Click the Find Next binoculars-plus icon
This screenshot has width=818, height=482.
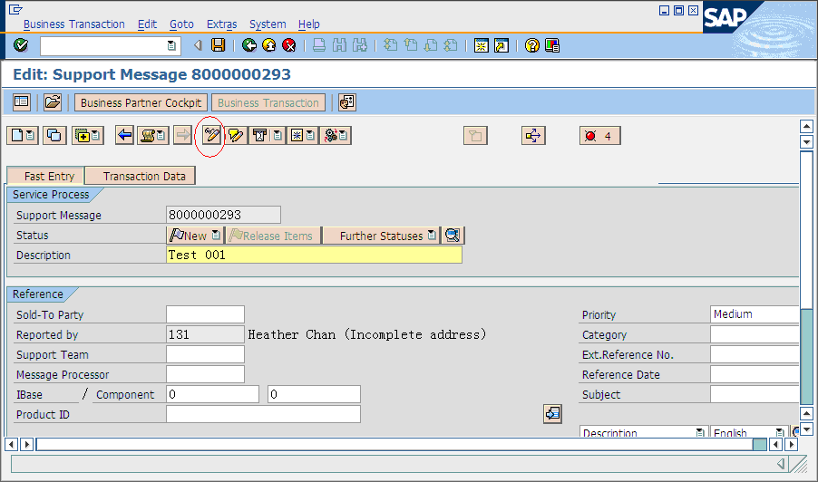click(359, 45)
